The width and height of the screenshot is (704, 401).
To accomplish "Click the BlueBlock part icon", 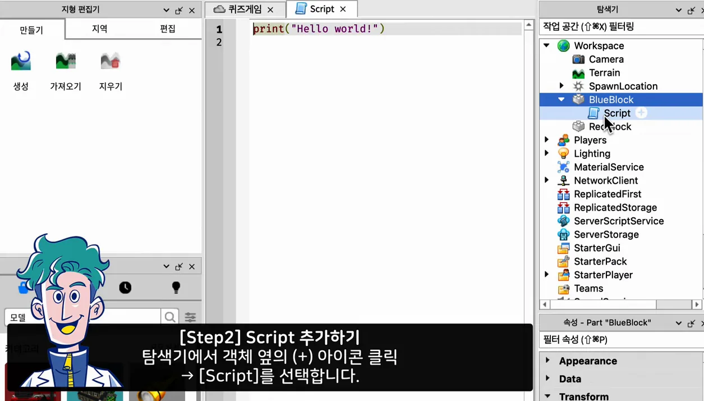I will point(578,99).
